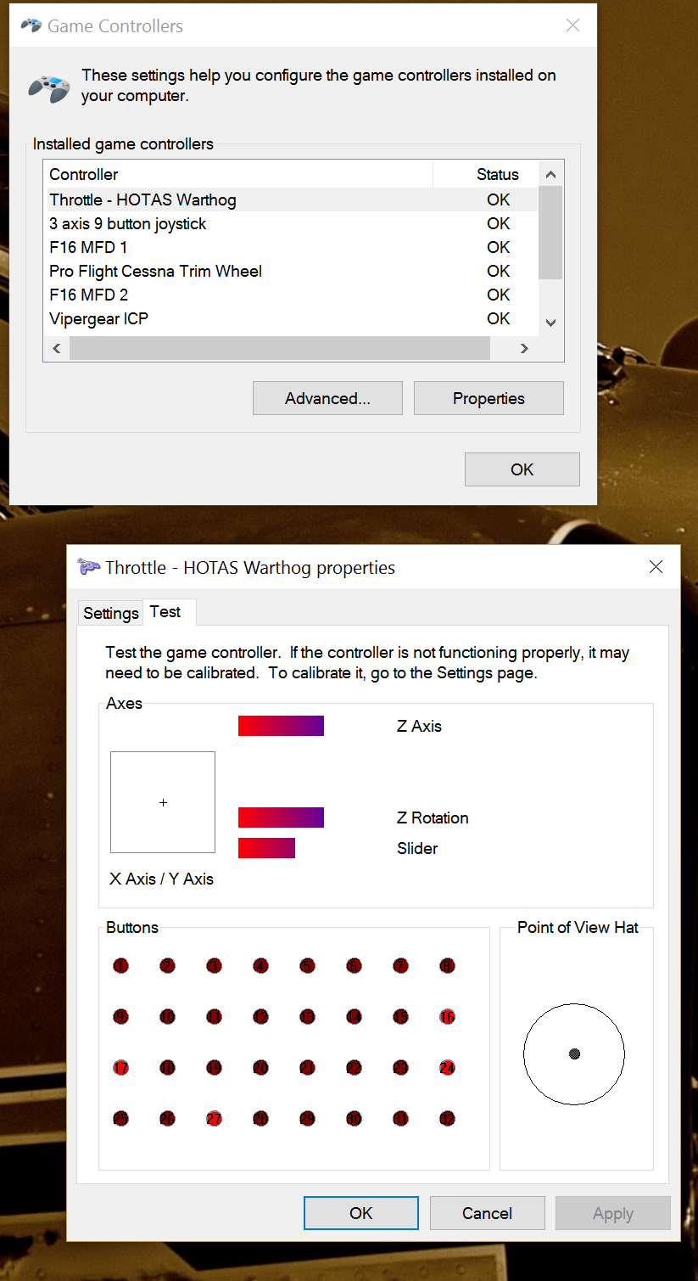Click button indicator 27 in Buttons
The width and height of the screenshot is (698, 1281).
(214, 1118)
